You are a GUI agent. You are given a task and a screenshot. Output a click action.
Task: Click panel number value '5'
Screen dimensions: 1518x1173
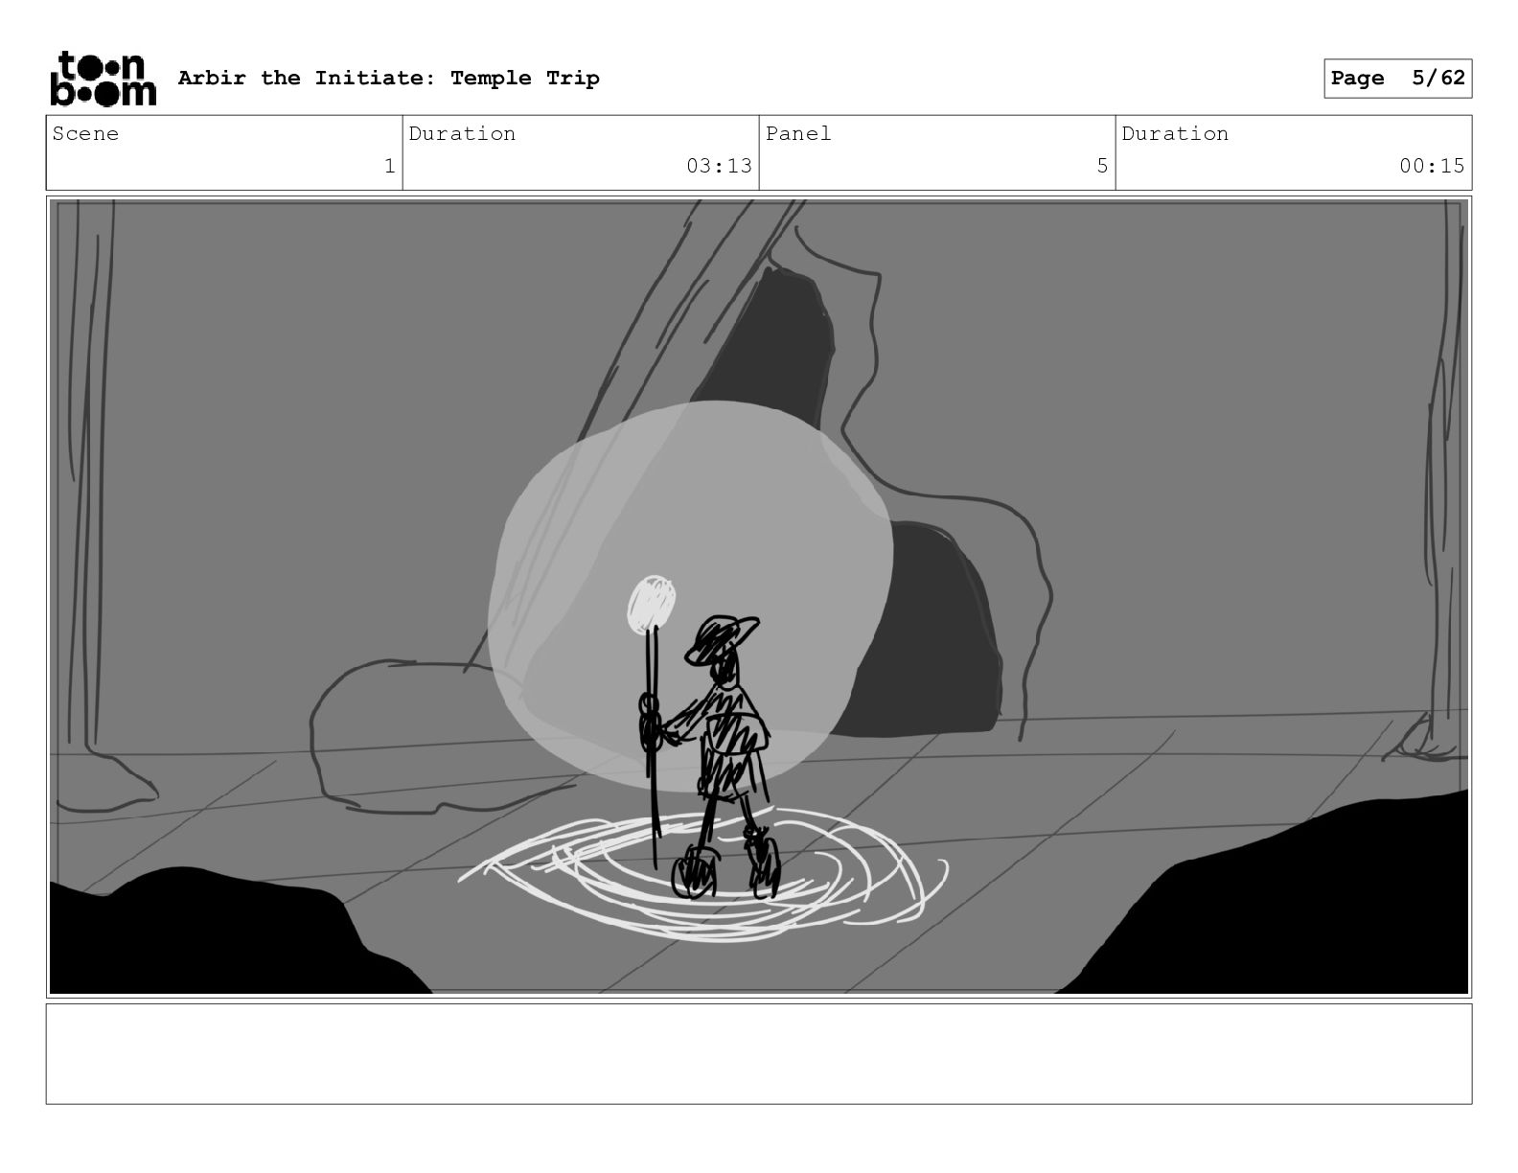pos(1102,166)
